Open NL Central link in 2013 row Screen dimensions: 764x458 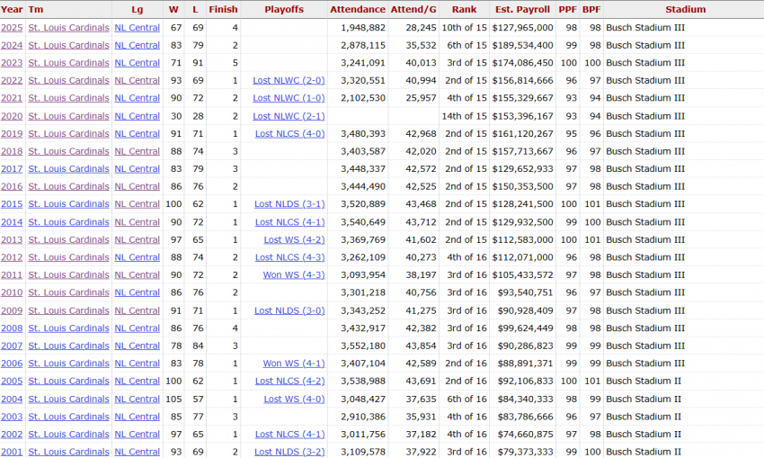(137, 240)
